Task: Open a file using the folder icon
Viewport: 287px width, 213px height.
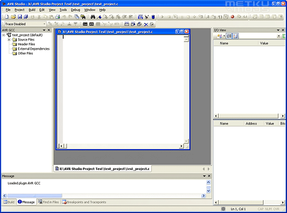Action: [x=13, y=17]
